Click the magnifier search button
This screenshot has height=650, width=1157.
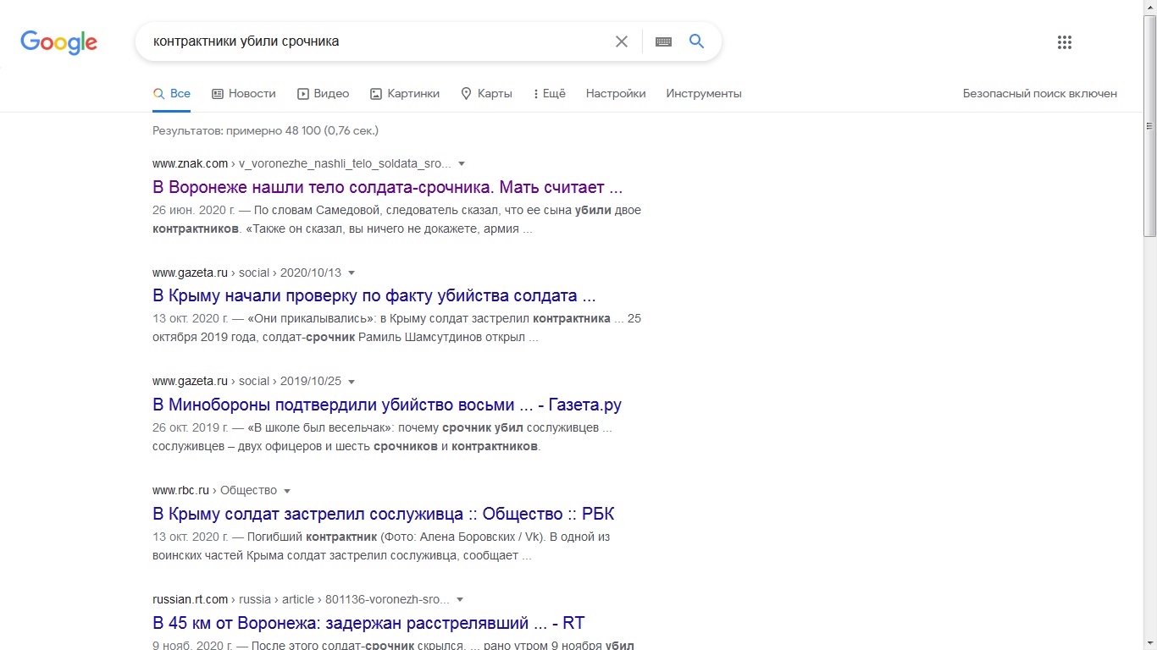coord(697,41)
